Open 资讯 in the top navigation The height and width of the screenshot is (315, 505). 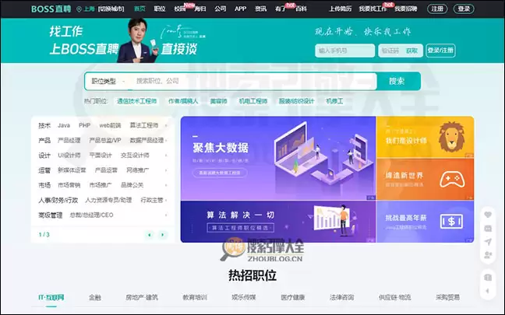click(260, 9)
